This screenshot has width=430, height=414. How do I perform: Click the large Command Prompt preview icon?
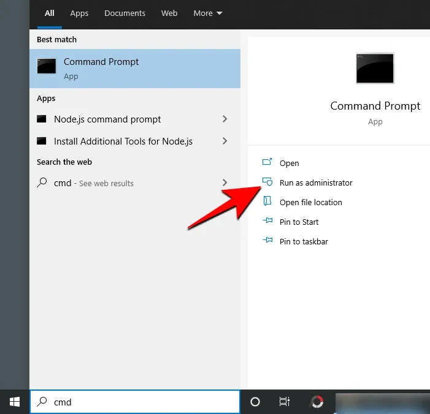click(x=375, y=68)
